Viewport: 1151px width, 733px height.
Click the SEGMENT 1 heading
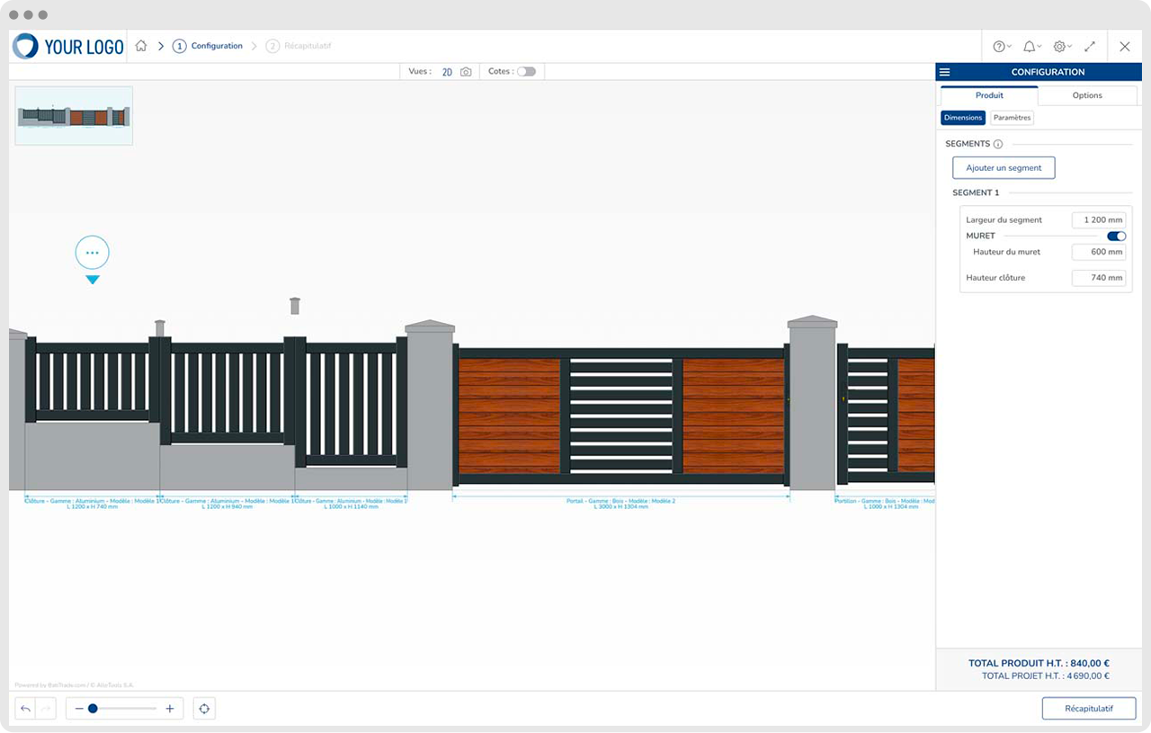tap(976, 192)
